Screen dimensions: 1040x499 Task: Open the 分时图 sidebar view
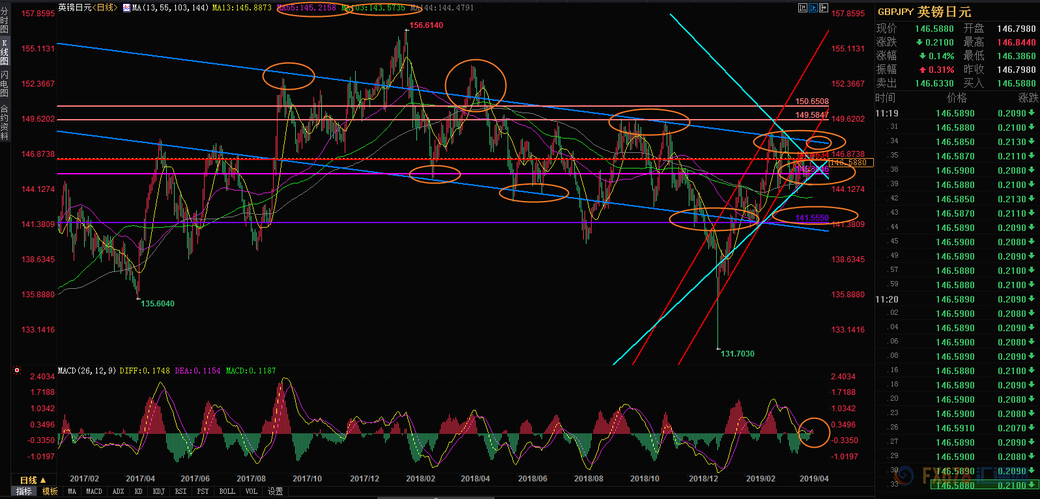(5, 21)
